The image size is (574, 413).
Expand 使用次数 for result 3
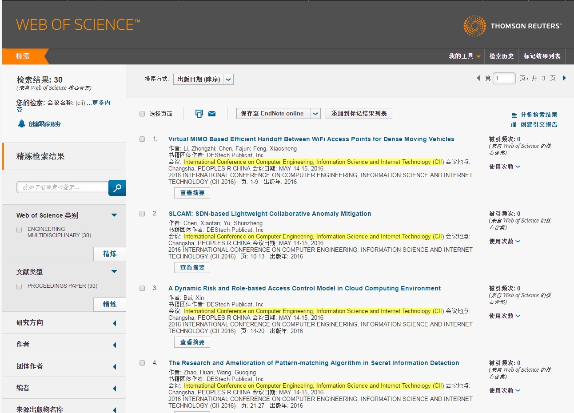pyautogui.click(x=505, y=316)
